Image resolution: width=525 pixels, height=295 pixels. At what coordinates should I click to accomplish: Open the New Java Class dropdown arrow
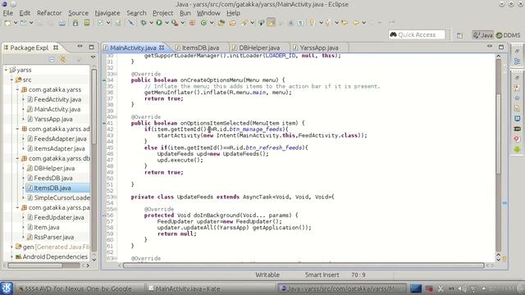pos(212,23)
